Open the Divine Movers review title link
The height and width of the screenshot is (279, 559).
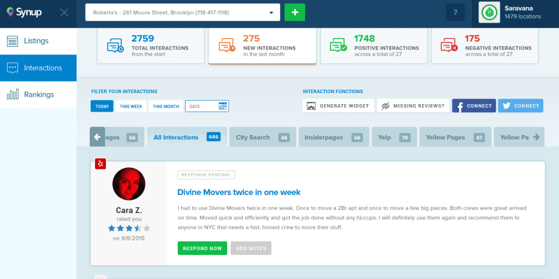[239, 192]
